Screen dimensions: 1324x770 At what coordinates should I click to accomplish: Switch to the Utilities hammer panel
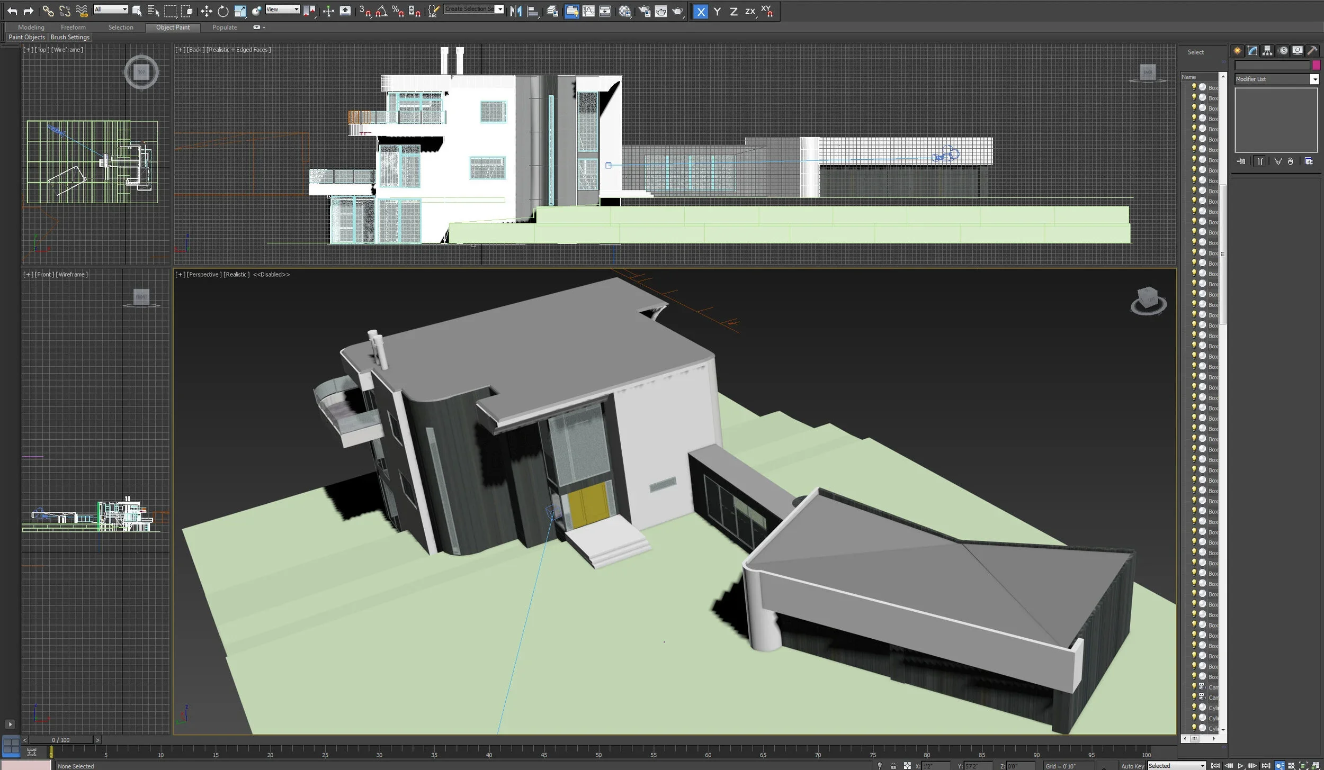1312,51
